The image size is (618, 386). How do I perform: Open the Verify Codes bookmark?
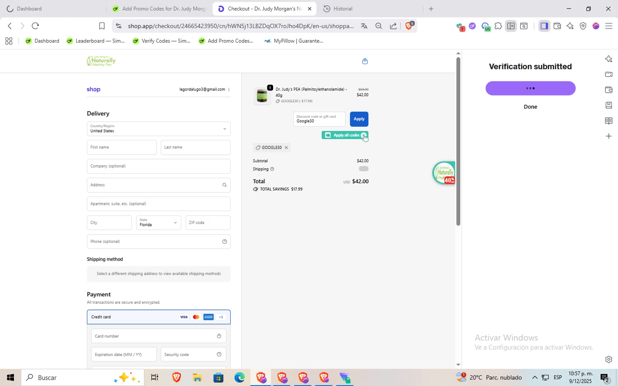pyautogui.click(x=162, y=41)
